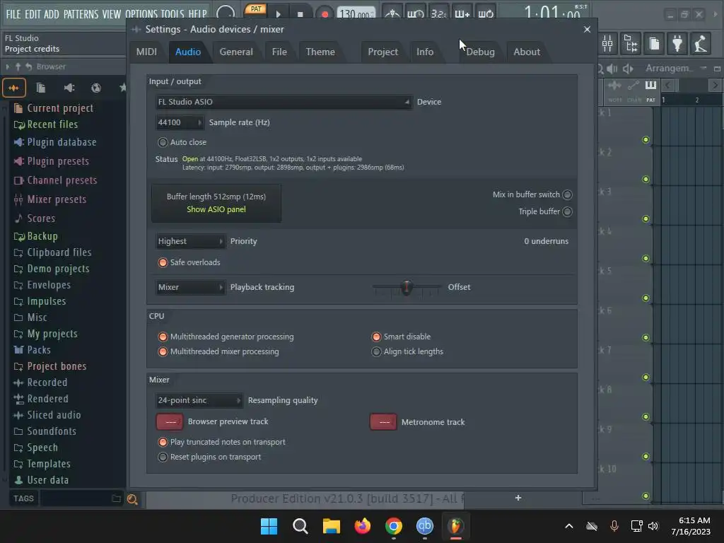The height and width of the screenshot is (543, 724).
Task: Click the browser search magnifier icon
Action: pyautogui.click(x=132, y=498)
